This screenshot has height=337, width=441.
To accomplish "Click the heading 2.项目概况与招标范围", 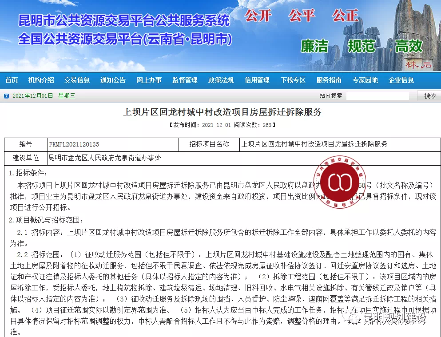I will [46, 220].
